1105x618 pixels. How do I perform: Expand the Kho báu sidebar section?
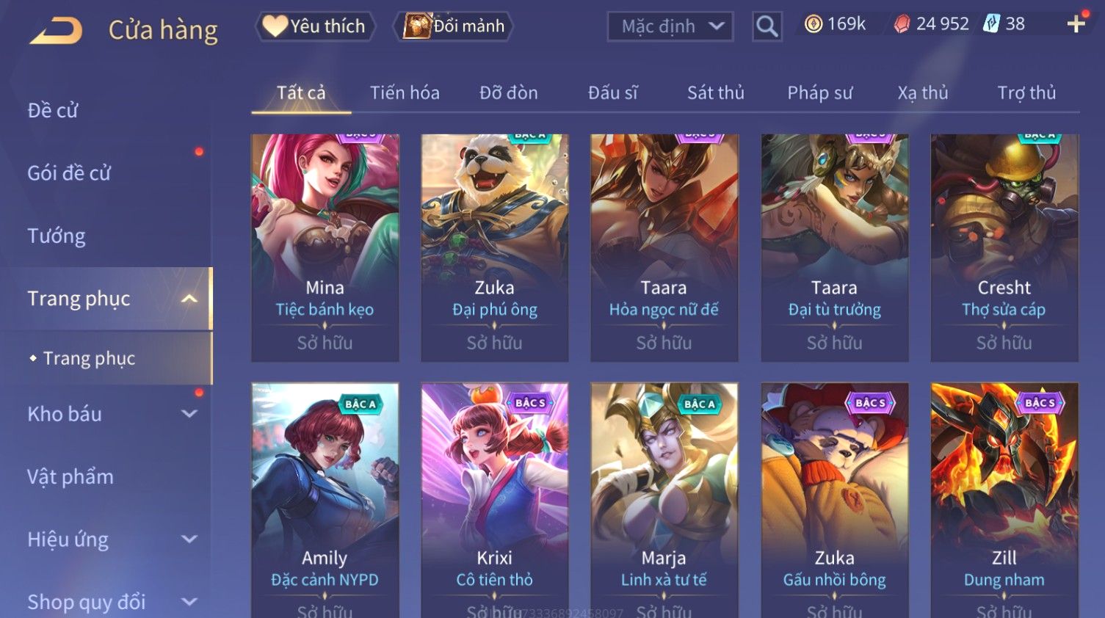coord(189,414)
